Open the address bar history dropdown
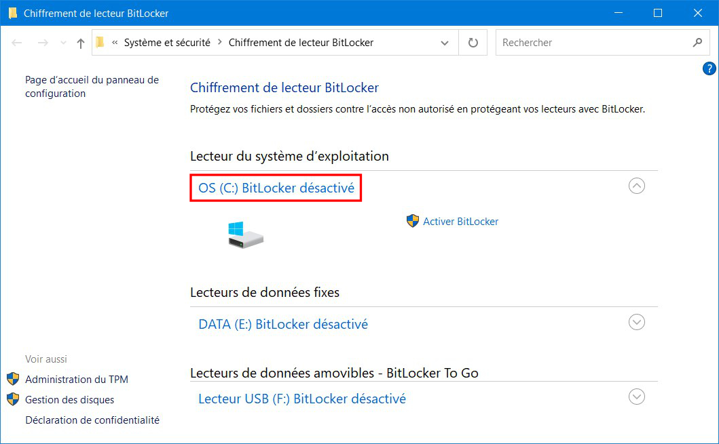Viewport: 719px width, 444px height. (x=444, y=43)
